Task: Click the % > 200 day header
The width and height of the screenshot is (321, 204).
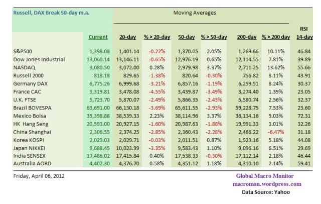Action: tap(276, 37)
